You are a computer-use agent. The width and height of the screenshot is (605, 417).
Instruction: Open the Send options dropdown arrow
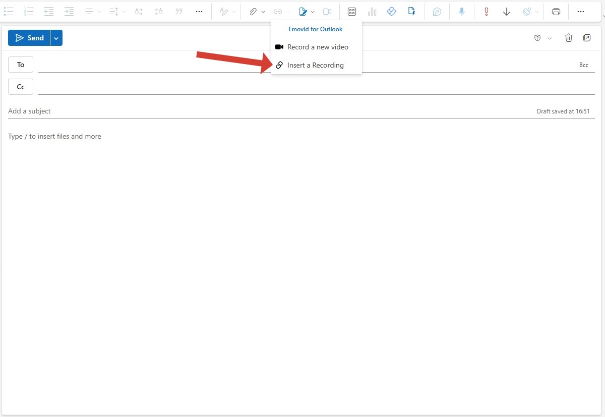click(56, 38)
